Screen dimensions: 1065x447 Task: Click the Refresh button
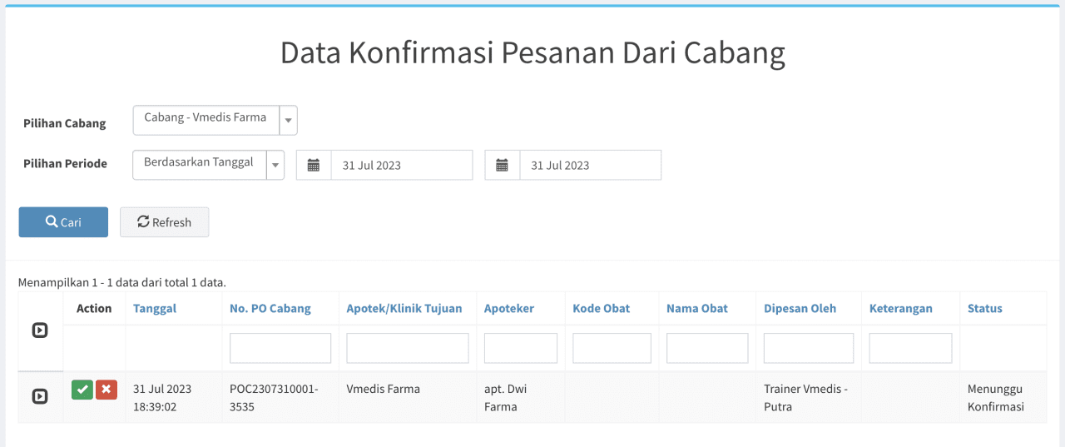coord(164,222)
